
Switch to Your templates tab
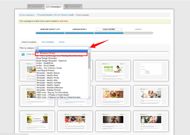48,42
